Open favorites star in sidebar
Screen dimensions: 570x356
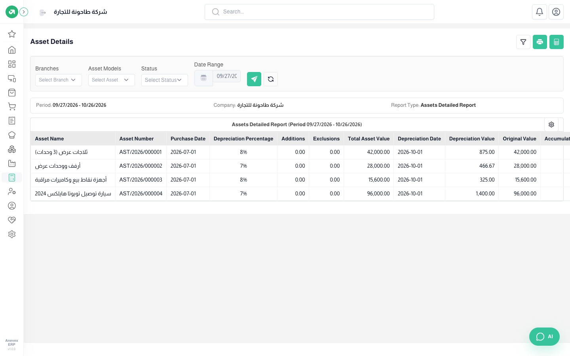[12, 34]
